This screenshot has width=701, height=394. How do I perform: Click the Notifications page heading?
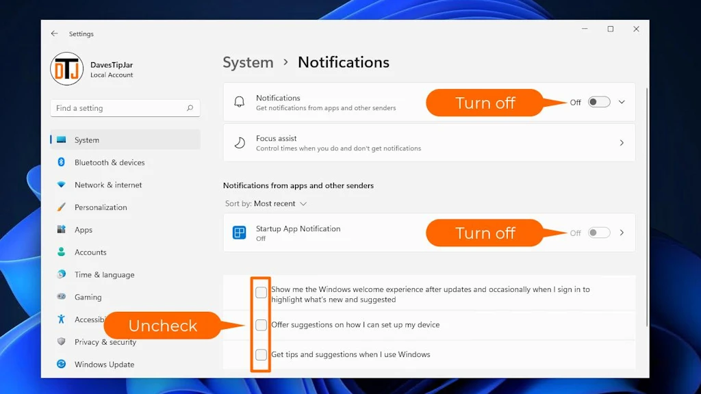[344, 62]
